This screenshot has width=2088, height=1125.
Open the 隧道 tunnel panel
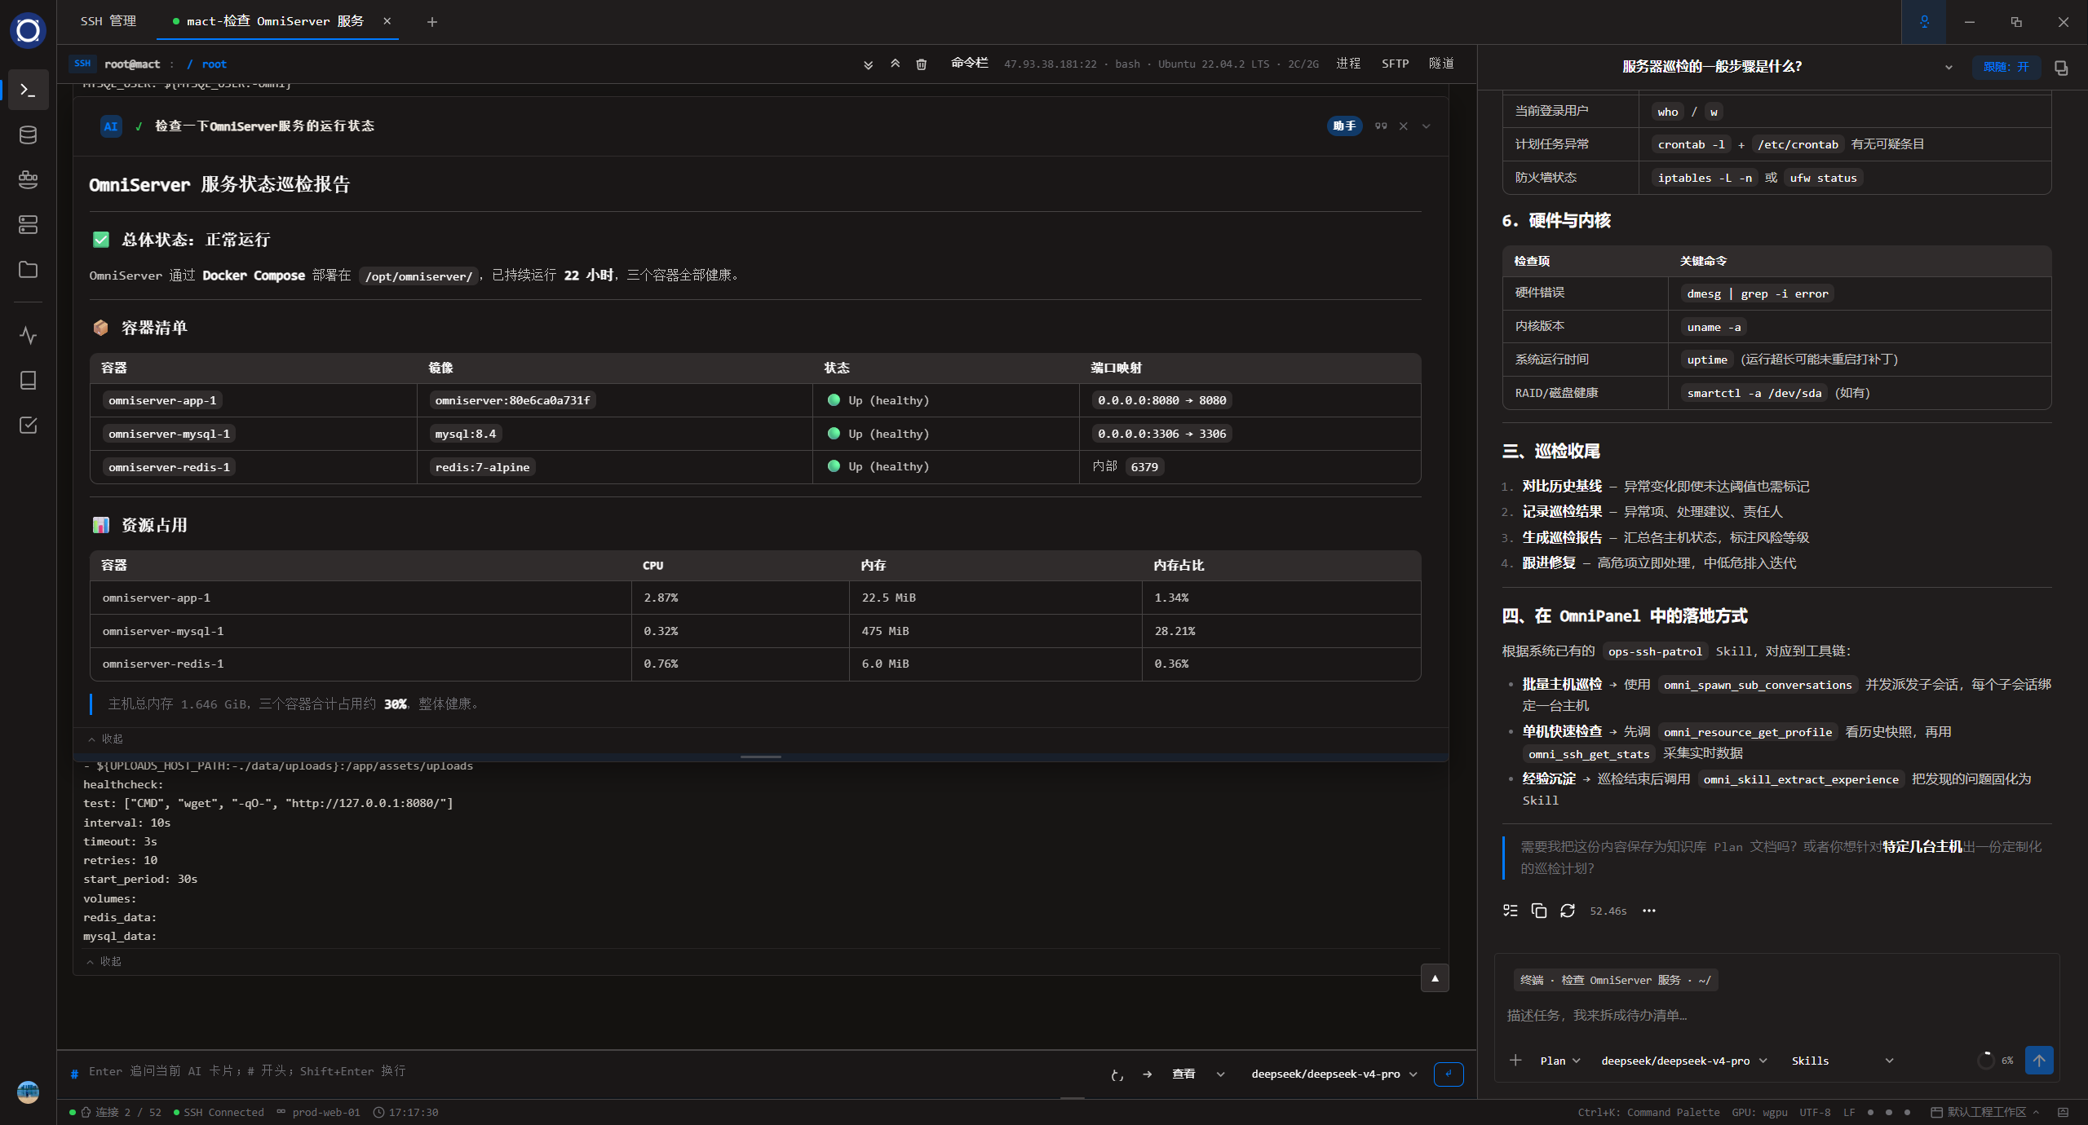tap(1441, 63)
